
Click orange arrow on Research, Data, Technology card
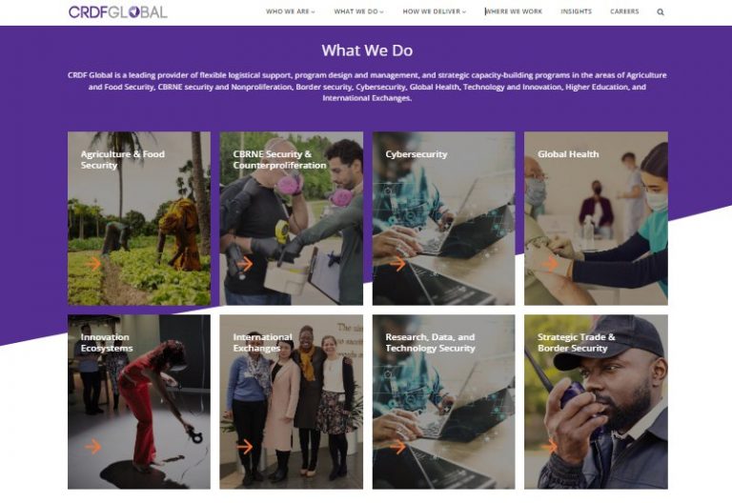397,447
